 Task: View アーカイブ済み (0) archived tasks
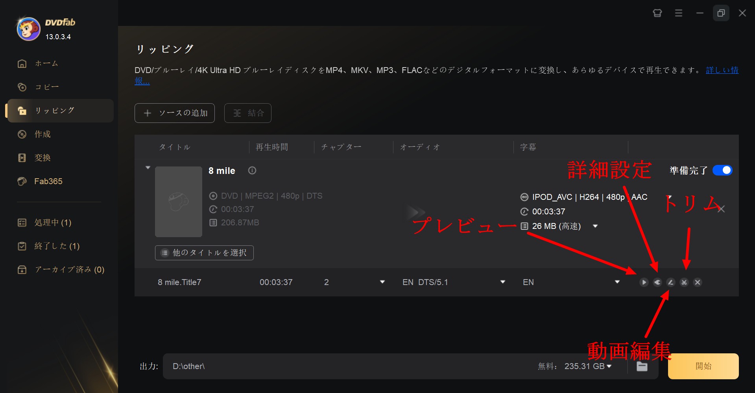[61, 270]
